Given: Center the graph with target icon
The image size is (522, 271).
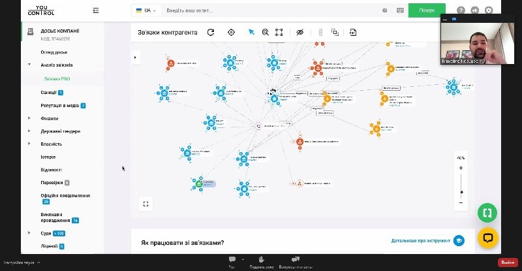Looking at the screenshot, I should tap(231, 33).
